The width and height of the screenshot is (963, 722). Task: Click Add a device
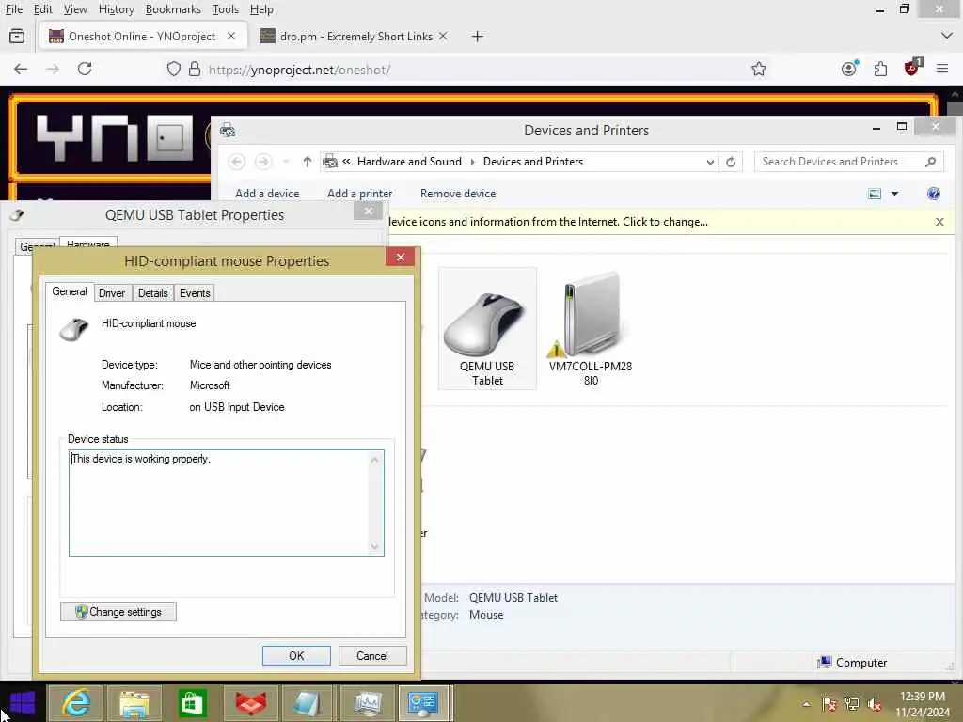(x=267, y=194)
